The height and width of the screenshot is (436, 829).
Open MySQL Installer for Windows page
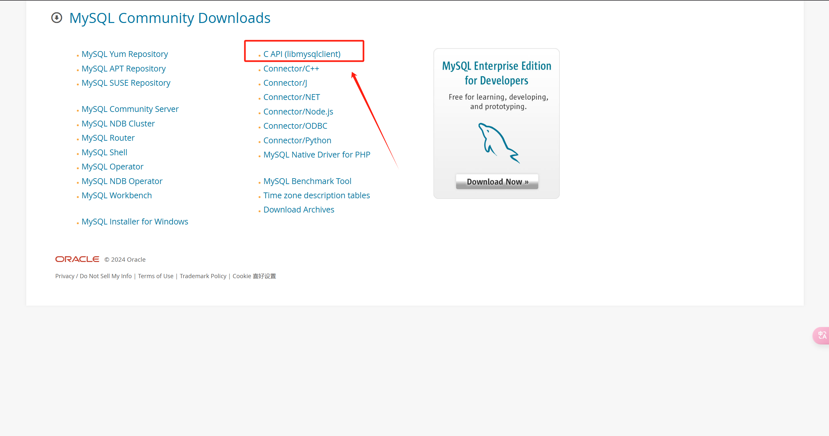[134, 221]
